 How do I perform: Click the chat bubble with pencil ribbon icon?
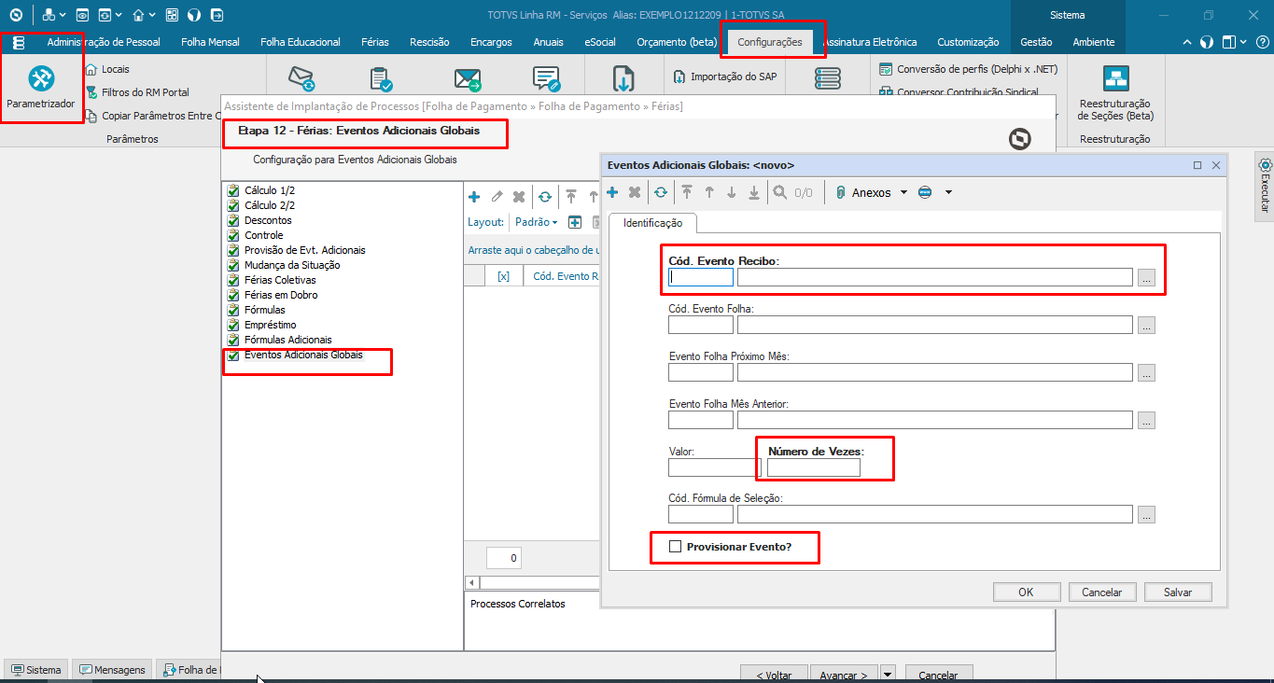click(546, 79)
